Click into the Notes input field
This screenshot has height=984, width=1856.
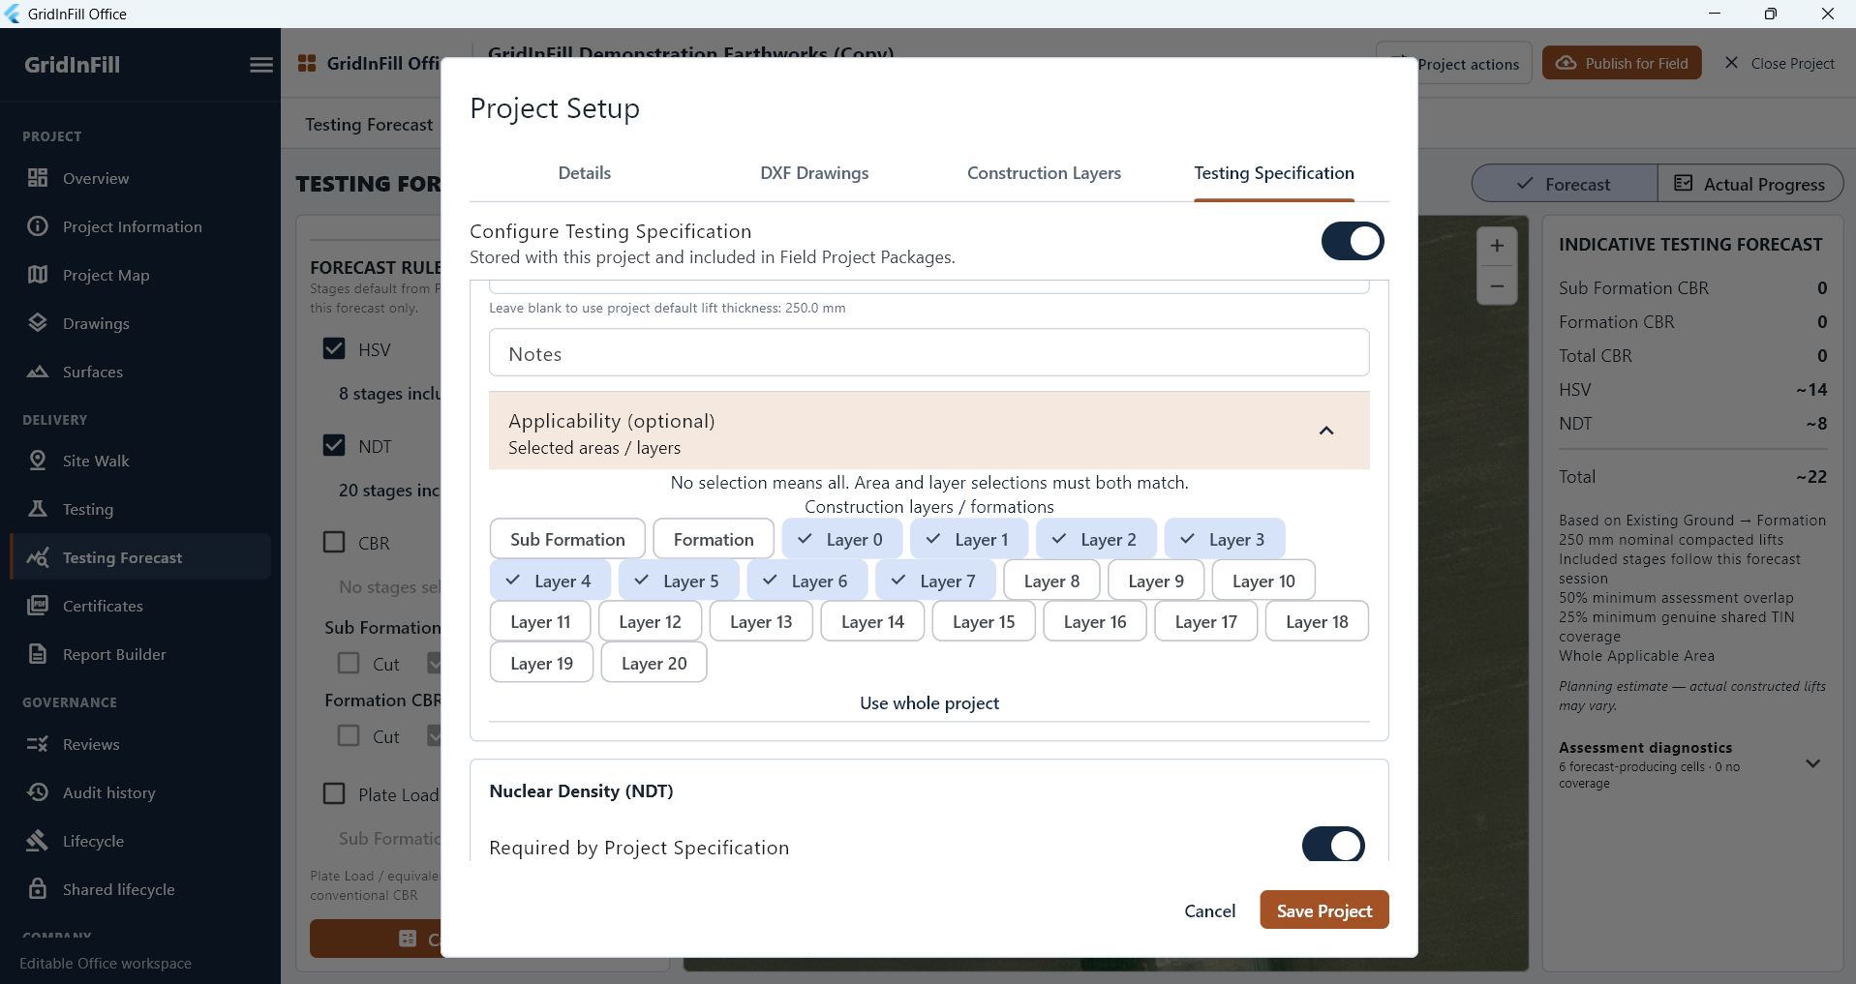[x=929, y=353]
